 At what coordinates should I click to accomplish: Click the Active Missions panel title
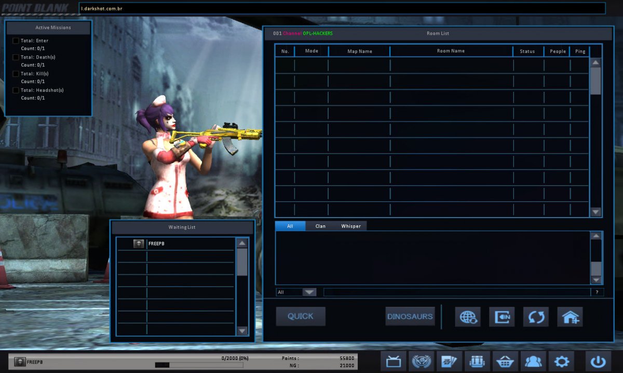[x=53, y=27]
